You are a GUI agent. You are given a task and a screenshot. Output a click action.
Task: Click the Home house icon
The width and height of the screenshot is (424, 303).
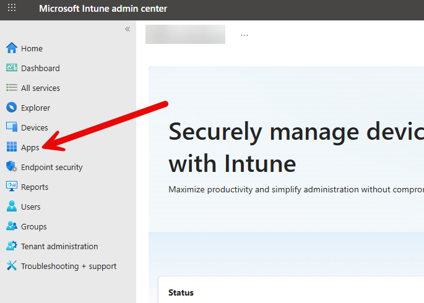[11, 48]
